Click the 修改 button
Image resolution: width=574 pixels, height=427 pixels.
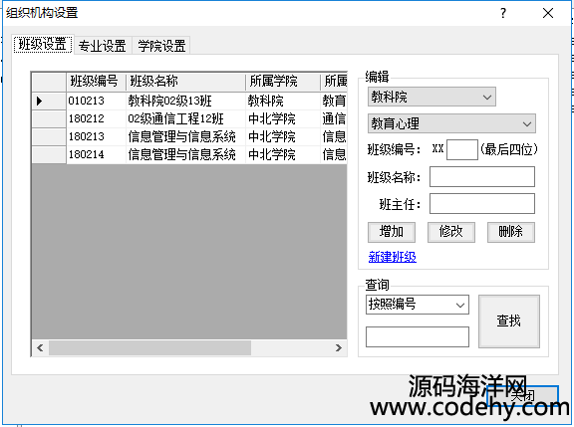click(x=451, y=232)
